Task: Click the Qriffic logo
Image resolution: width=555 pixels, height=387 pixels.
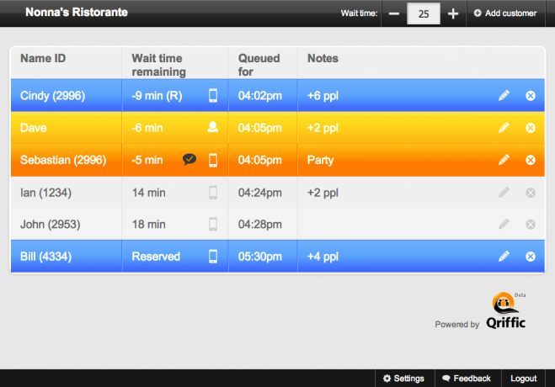Action: click(505, 311)
